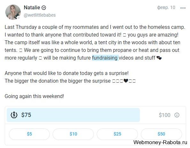
Task: Click the $75 raised amount text
Action: tap(26, 115)
